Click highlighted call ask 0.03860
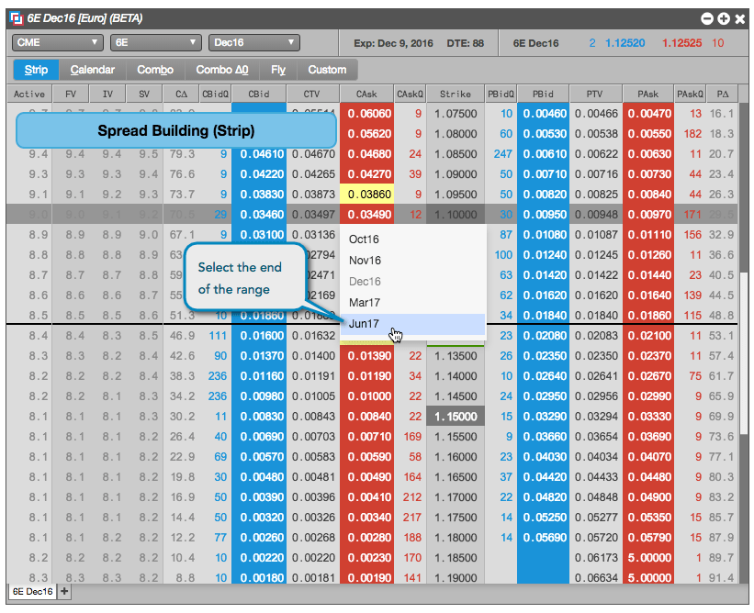 tap(367, 195)
